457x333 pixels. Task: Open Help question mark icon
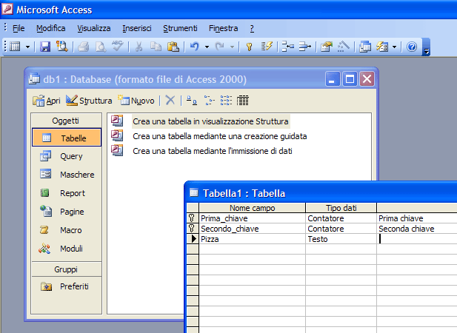pyautogui.click(x=412, y=47)
